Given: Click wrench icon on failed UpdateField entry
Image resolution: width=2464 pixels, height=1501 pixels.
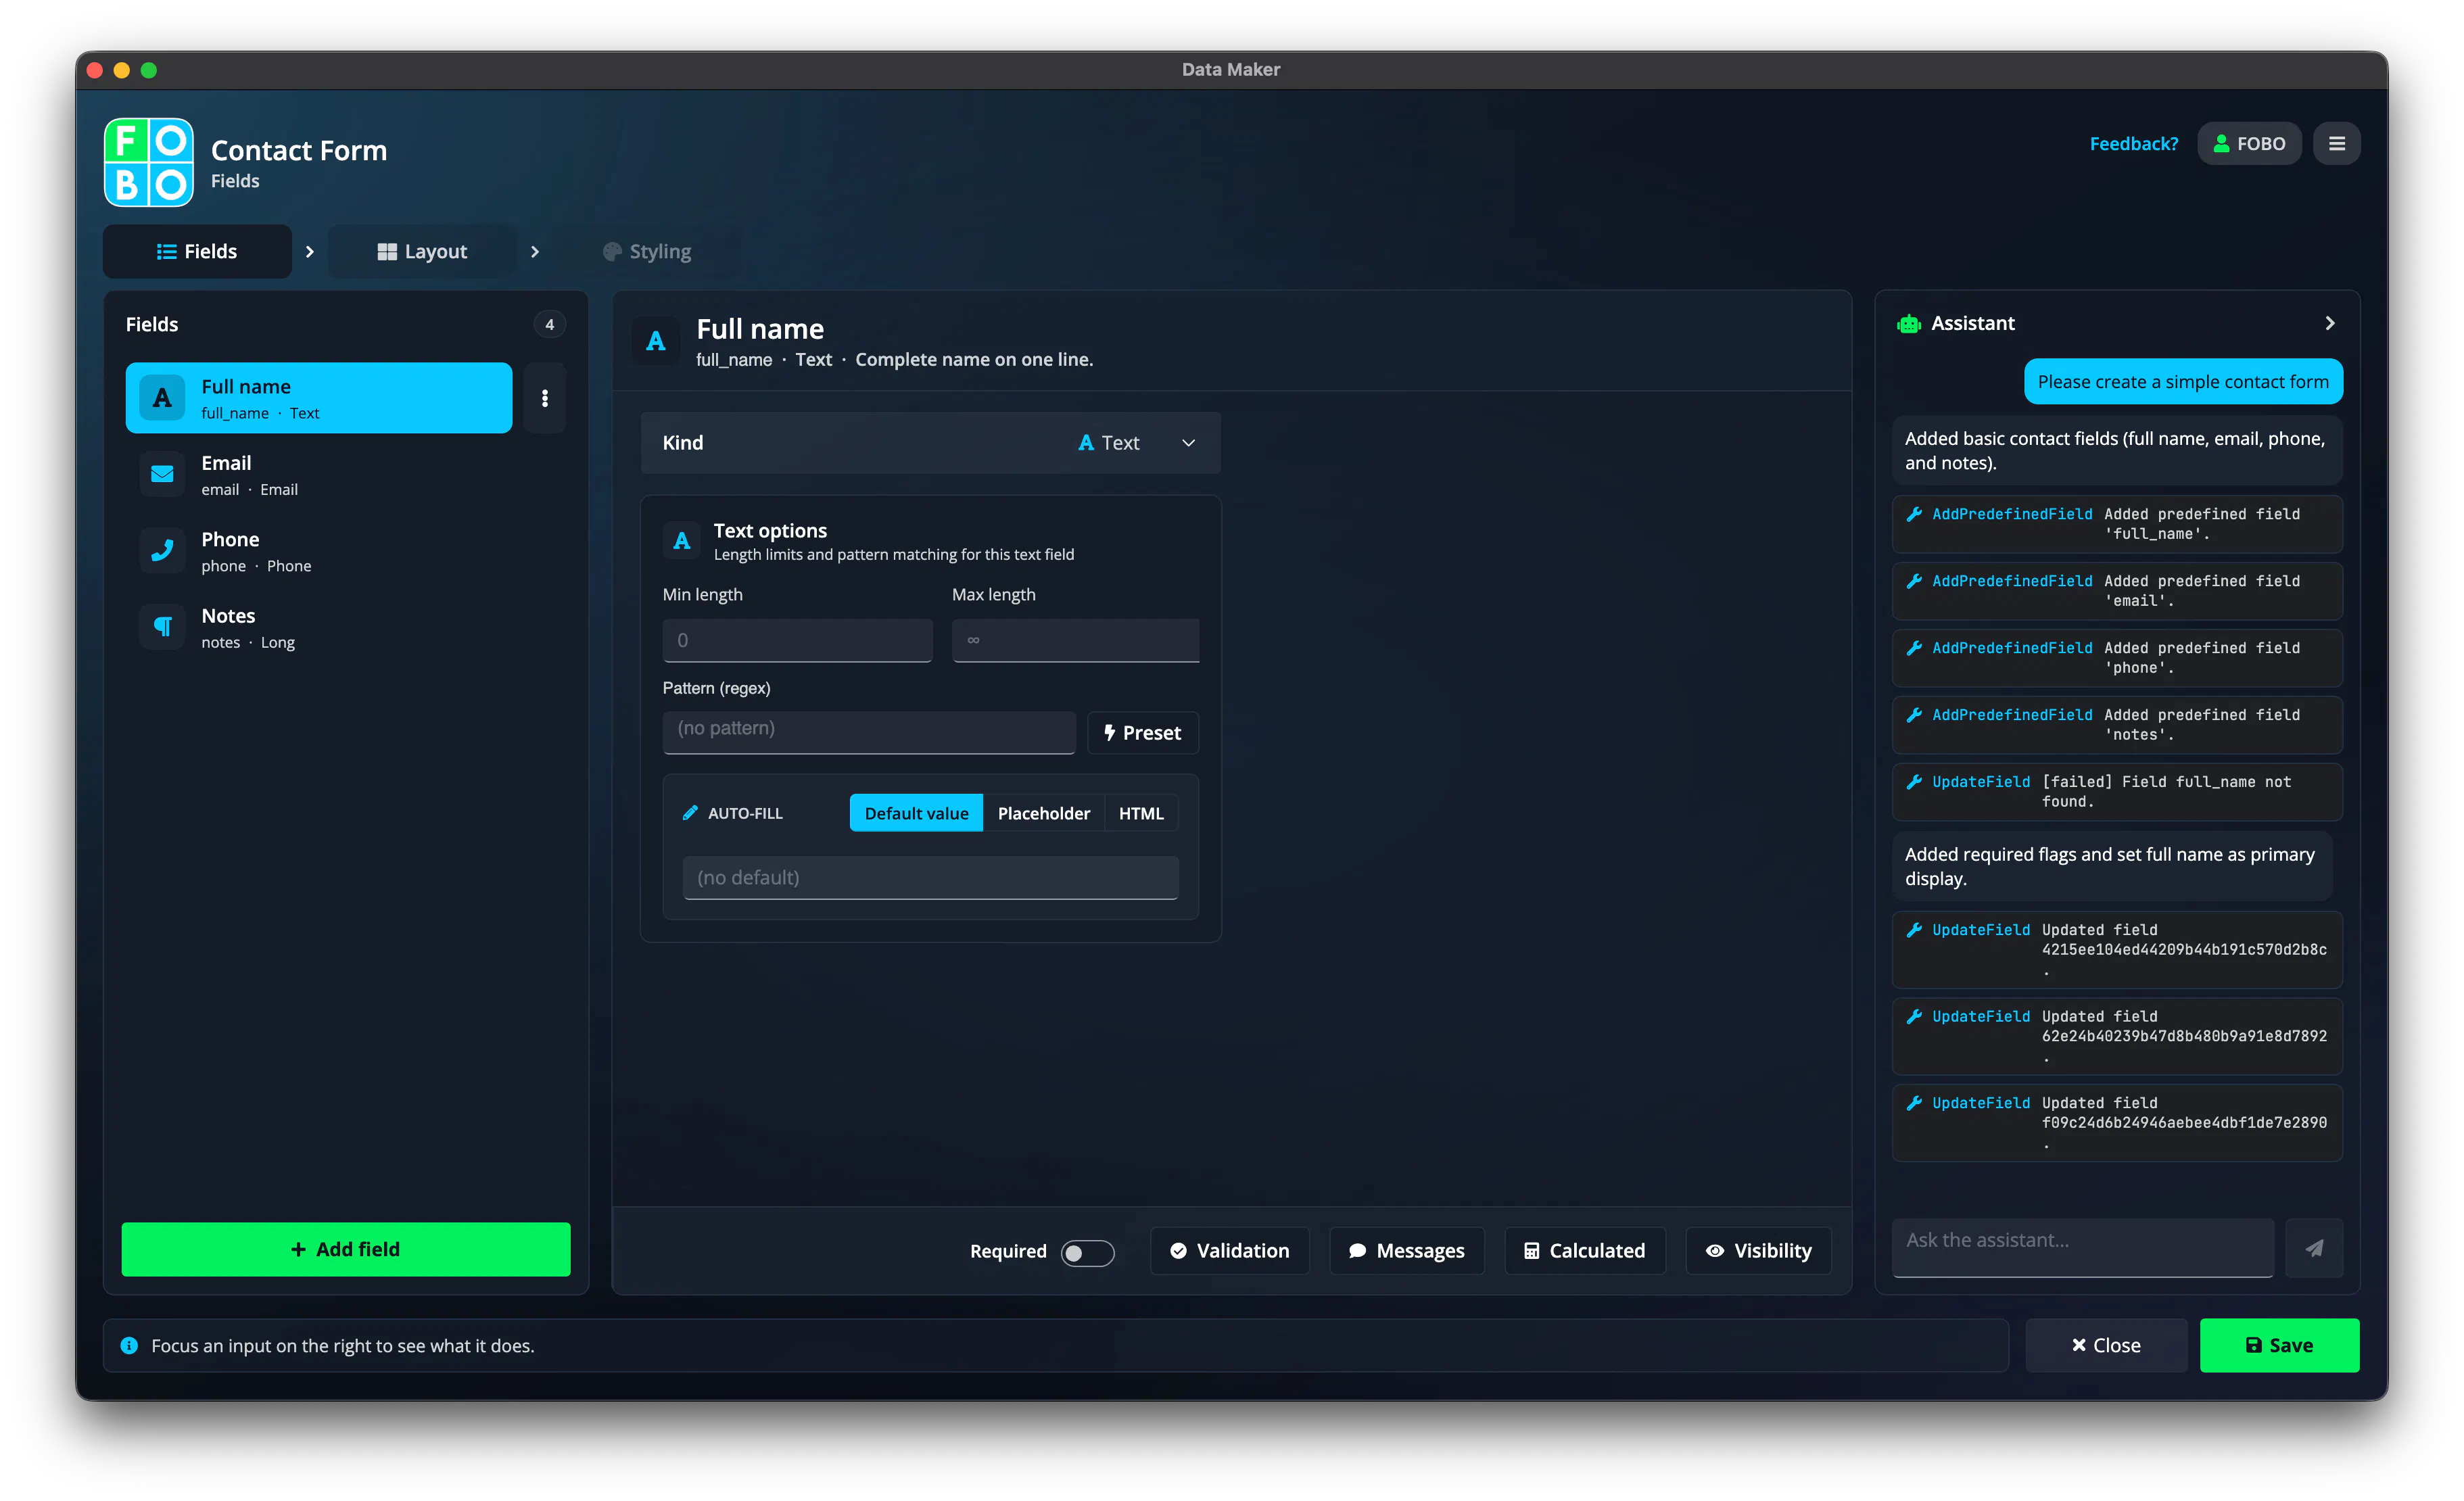Looking at the screenshot, I should (1914, 782).
